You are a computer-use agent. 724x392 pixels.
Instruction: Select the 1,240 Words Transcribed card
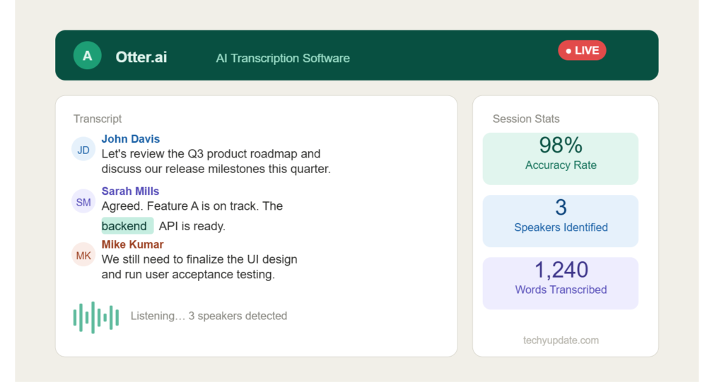pyautogui.click(x=561, y=283)
